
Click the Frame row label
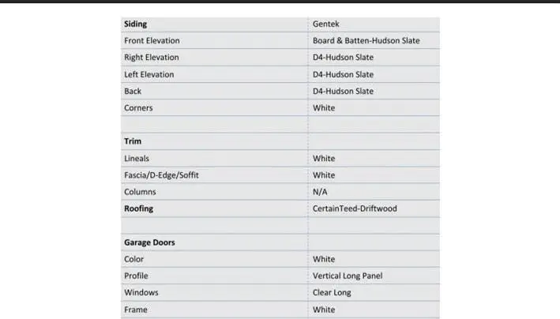pyautogui.click(x=135, y=310)
